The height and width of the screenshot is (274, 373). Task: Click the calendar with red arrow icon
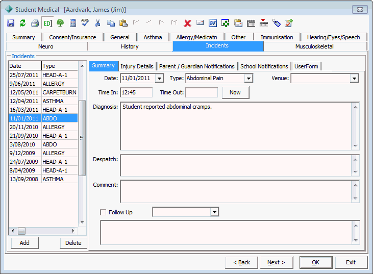[x=264, y=23]
